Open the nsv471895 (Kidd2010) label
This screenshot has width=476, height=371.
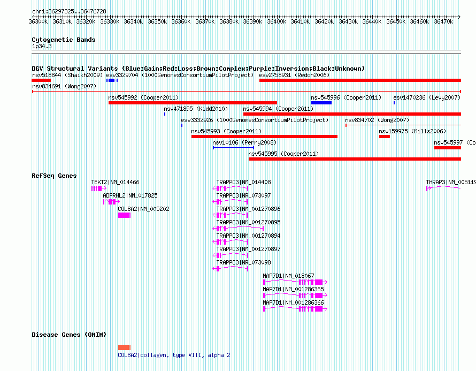coord(196,109)
